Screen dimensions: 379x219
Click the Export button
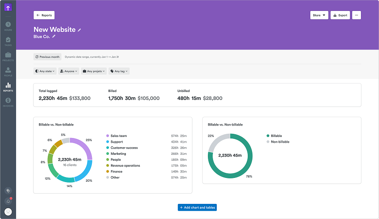click(340, 15)
